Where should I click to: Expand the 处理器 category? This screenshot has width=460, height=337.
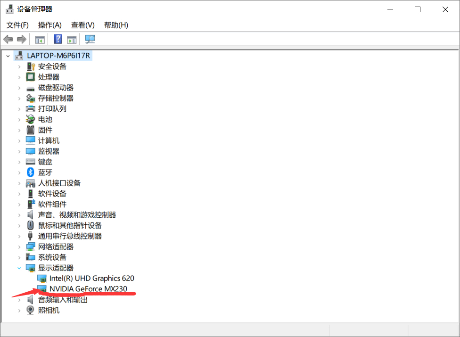[x=19, y=77]
